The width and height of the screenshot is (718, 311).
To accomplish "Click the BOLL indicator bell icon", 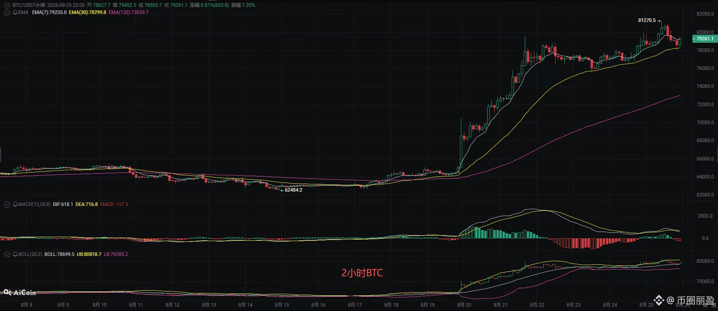I will (15, 254).
